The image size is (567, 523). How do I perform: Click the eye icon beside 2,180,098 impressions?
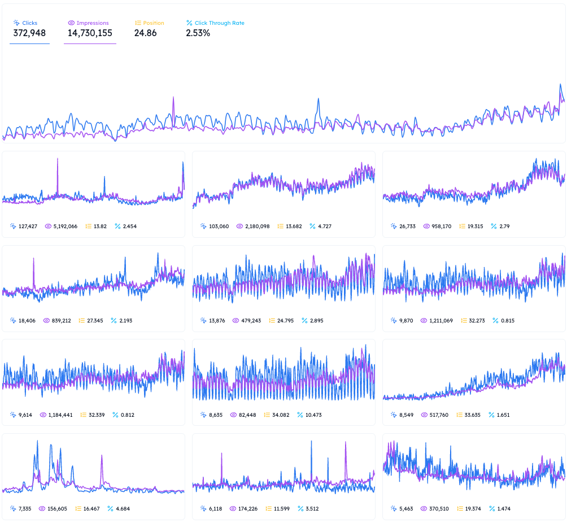(x=239, y=226)
